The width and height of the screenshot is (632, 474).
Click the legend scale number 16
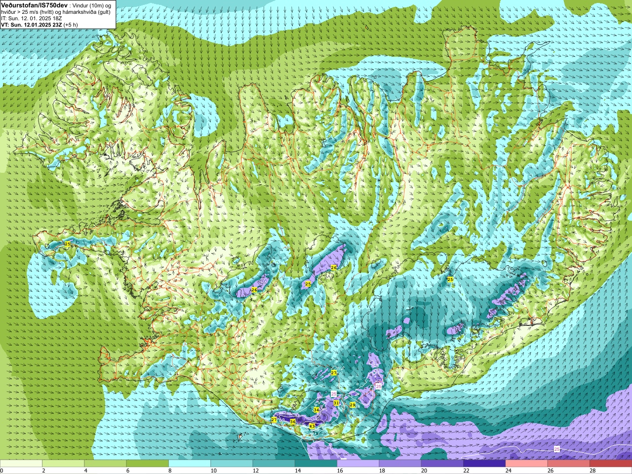[x=340, y=471]
